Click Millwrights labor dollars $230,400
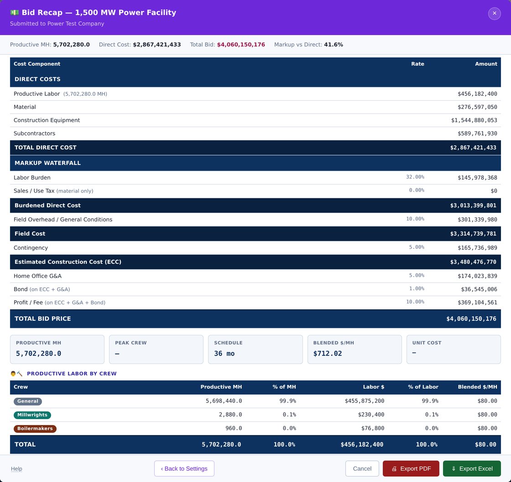Screen dimensions: 511x482 tap(371, 415)
